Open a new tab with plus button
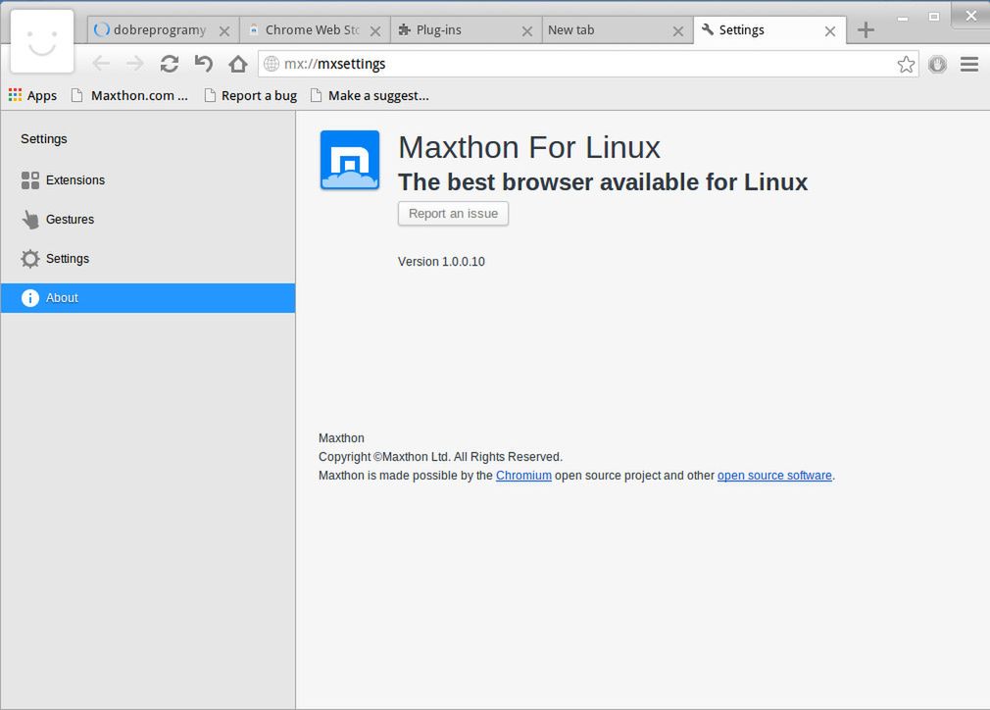Image resolution: width=990 pixels, height=710 pixels. click(x=866, y=29)
